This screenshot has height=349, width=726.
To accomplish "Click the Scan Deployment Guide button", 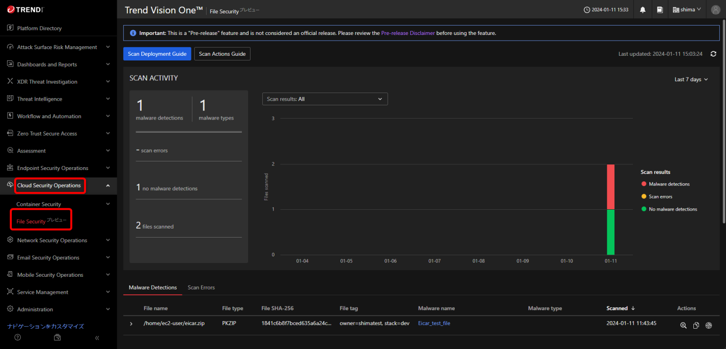I will pos(157,53).
